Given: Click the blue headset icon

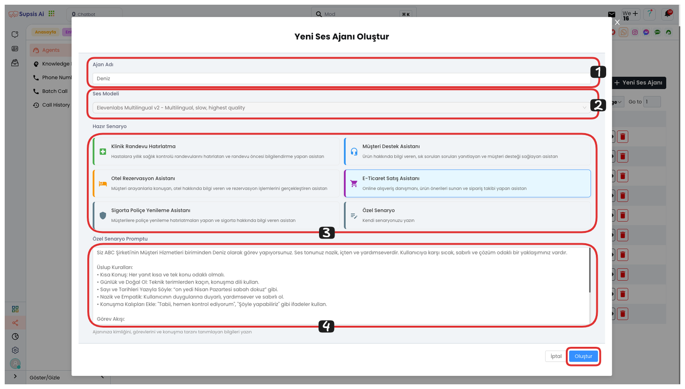Looking at the screenshot, I should (354, 151).
